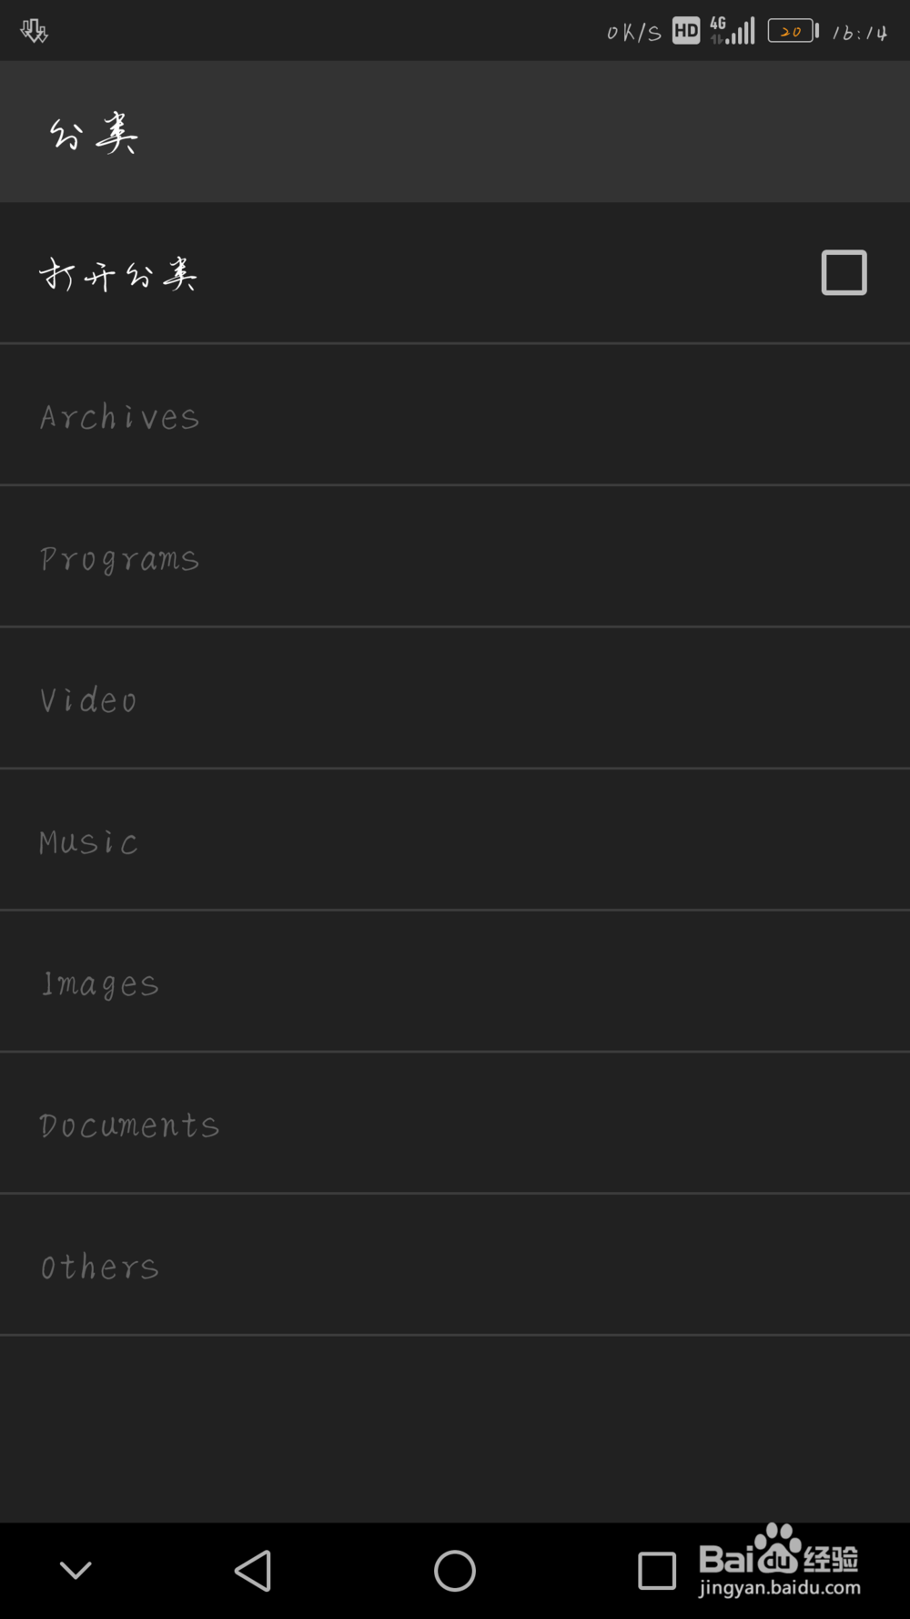Tap the clock in status bar
This screenshot has height=1619, width=910.
click(x=860, y=33)
